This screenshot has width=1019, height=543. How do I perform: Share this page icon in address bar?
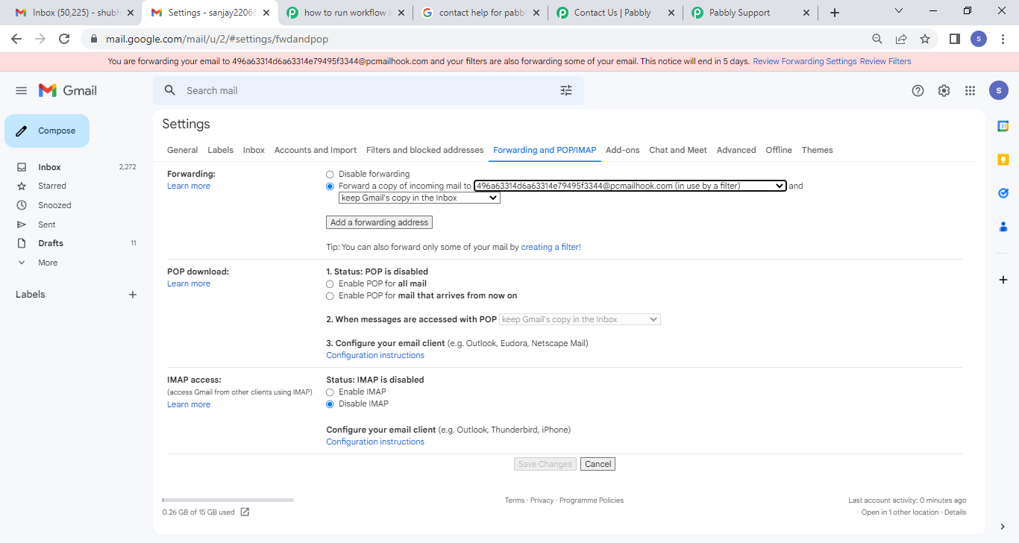tap(901, 39)
